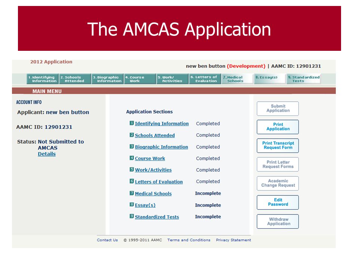The height and width of the screenshot is (269, 359).
Task: Click AAMC ID 12901231 in Account Info
Action: click(x=44, y=127)
